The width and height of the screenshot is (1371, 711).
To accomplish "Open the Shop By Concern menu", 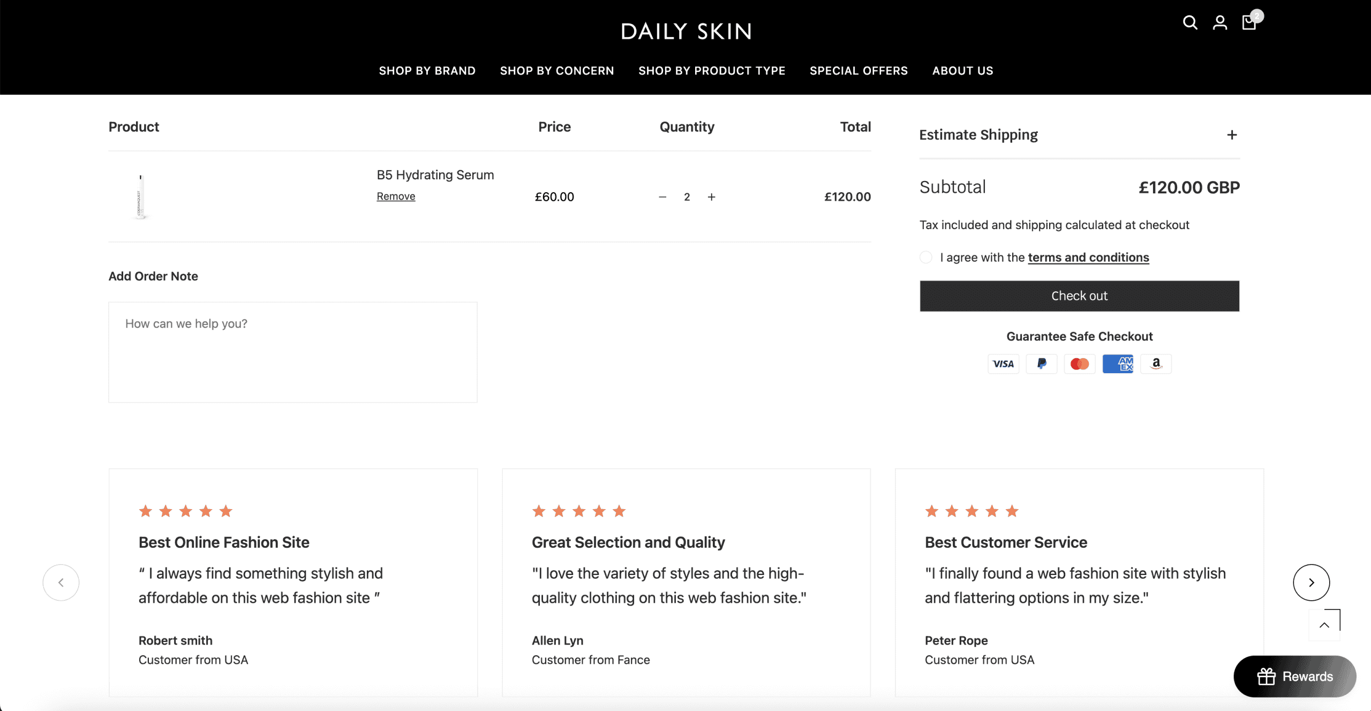I will pyautogui.click(x=557, y=71).
